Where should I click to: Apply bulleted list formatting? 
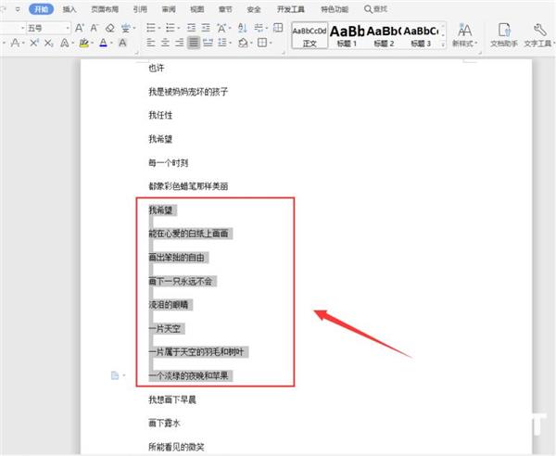[x=151, y=28]
